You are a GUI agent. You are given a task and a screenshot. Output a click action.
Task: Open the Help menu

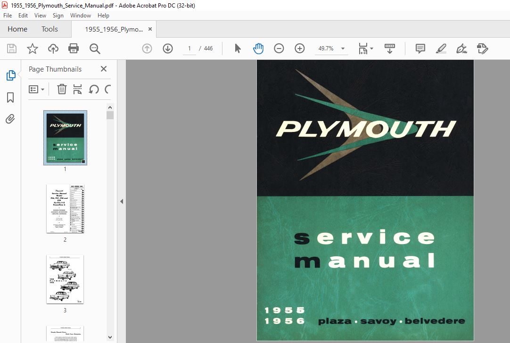point(103,15)
